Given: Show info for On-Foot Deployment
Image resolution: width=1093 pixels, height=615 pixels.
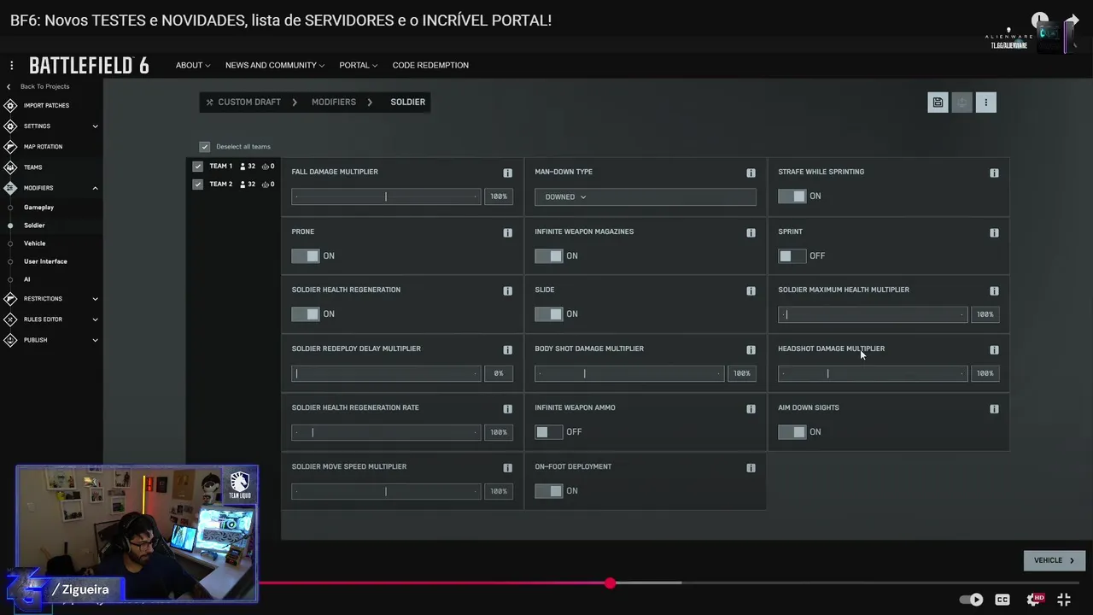Looking at the screenshot, I should point(751,467).
